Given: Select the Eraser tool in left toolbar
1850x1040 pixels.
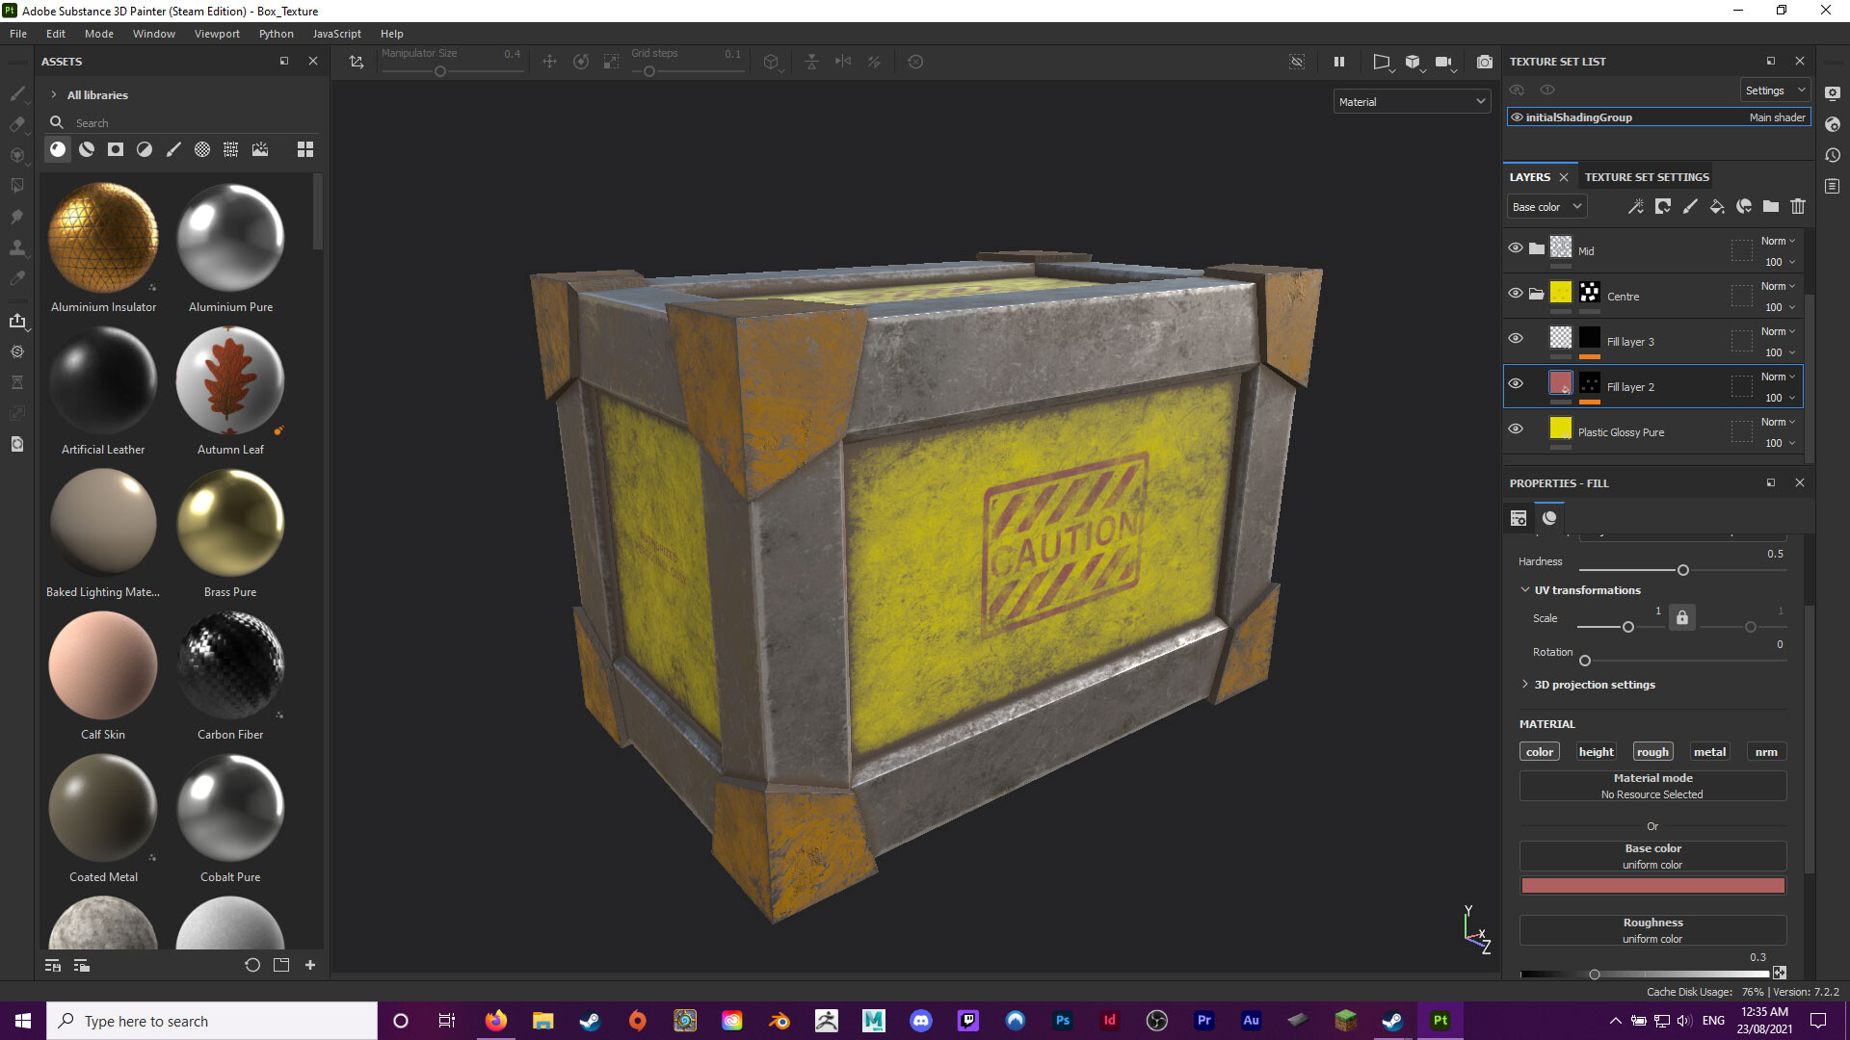Looking at the screenshot, I should click(17, 124).
